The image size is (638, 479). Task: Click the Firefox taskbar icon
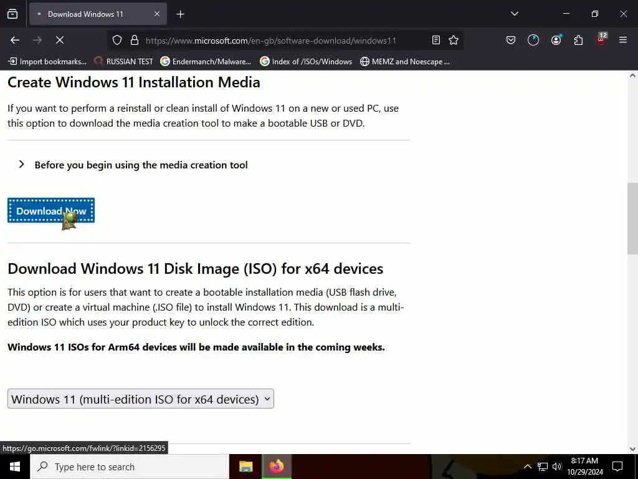(x=276, y=467)
